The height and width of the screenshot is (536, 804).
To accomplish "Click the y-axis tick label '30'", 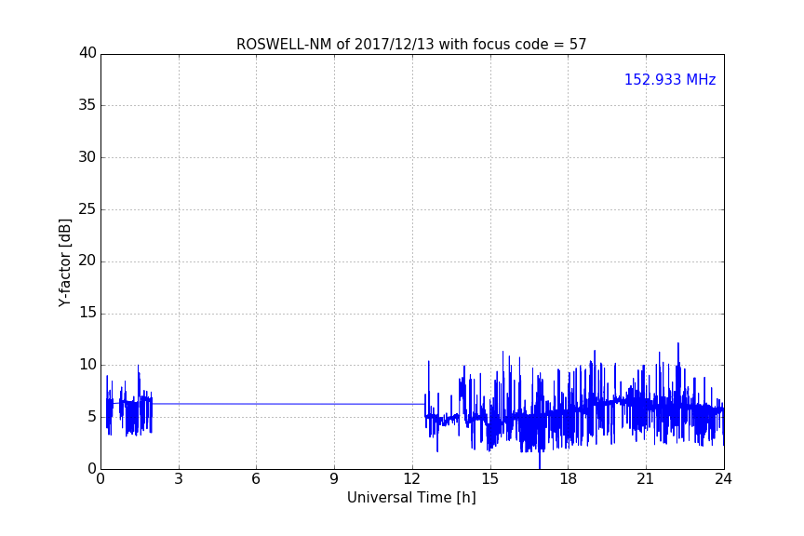I will coord(87,157).
